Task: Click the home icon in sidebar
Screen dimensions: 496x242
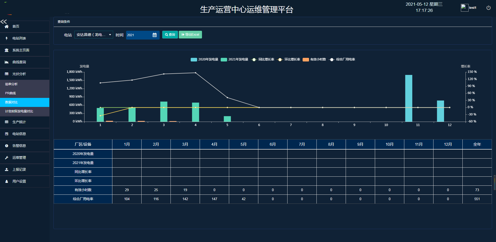Action: click(x=7, y=27)
